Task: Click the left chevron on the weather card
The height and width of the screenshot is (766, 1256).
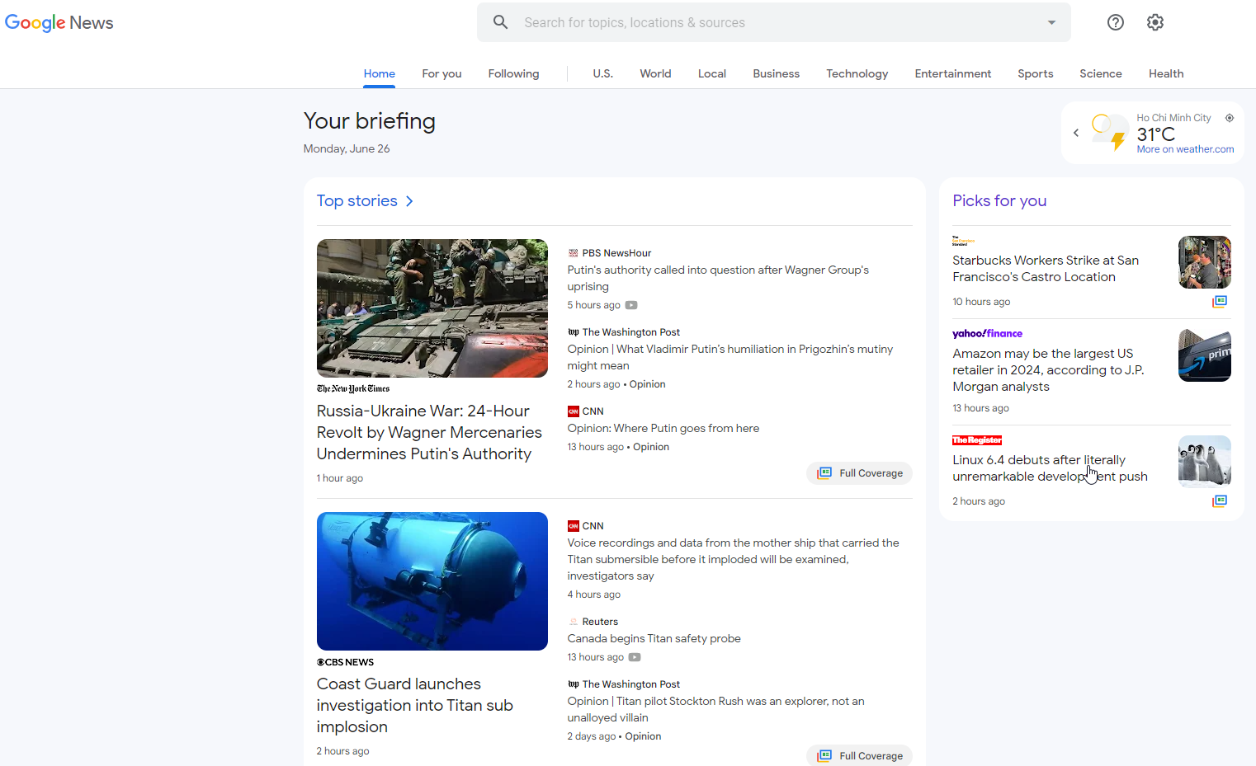Action: tap(1075, 133)
